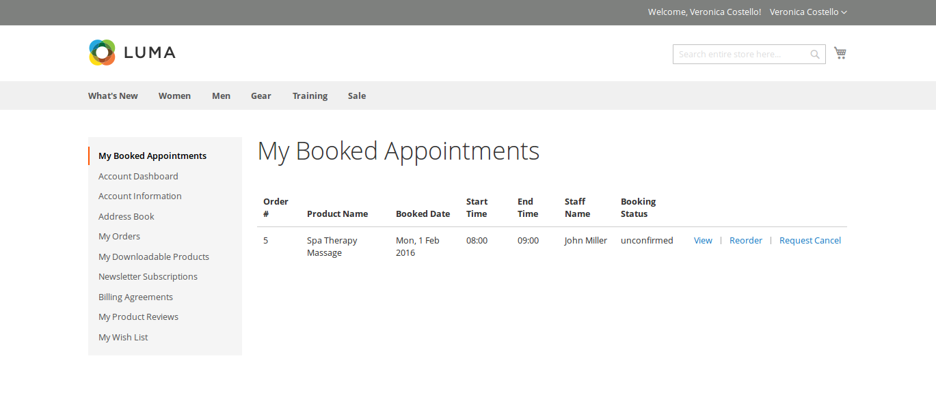Screen dimensions: 936x397
Task: Go to Account Information page
Action: tap(140, 196)
